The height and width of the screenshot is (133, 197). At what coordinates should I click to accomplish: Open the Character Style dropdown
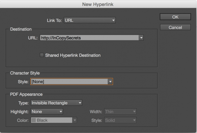(x=71, y=82)
